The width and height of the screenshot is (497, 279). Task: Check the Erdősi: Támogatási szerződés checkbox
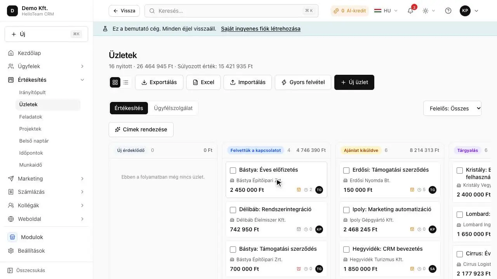346,170
